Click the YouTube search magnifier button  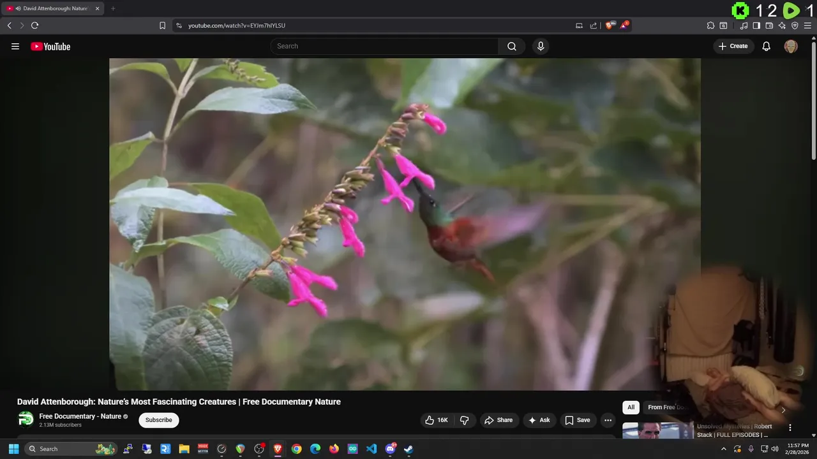[x=512, y=47]
